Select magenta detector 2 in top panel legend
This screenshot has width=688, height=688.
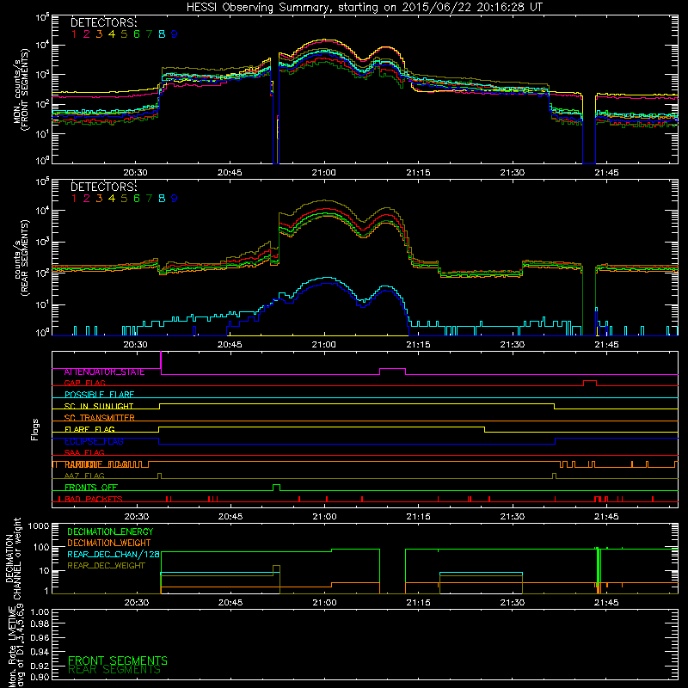87,34
